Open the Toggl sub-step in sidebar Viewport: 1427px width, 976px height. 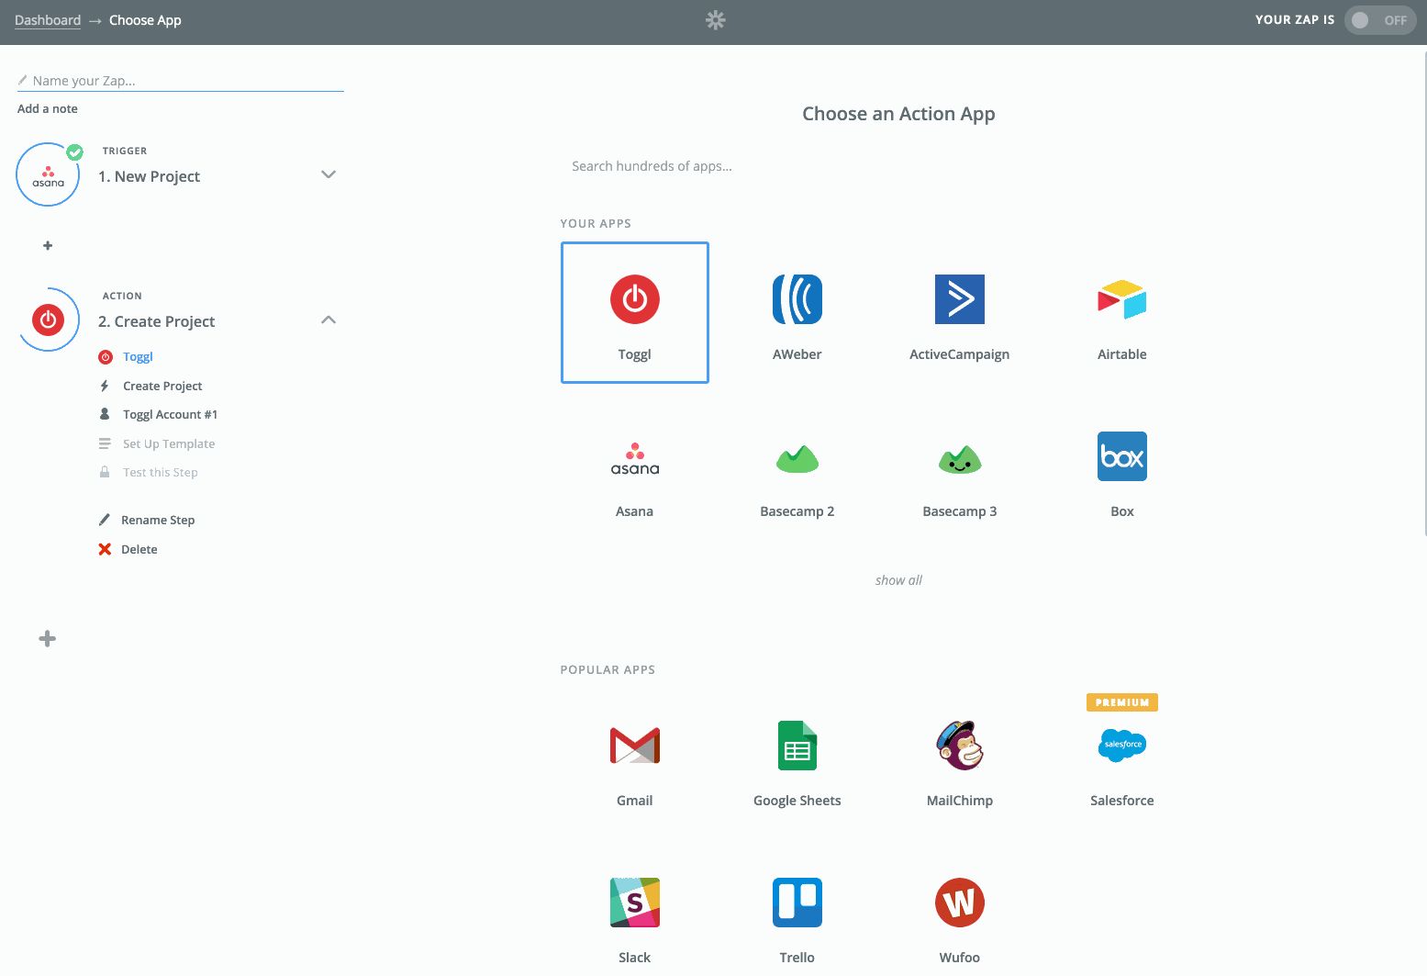click(138, 356)
